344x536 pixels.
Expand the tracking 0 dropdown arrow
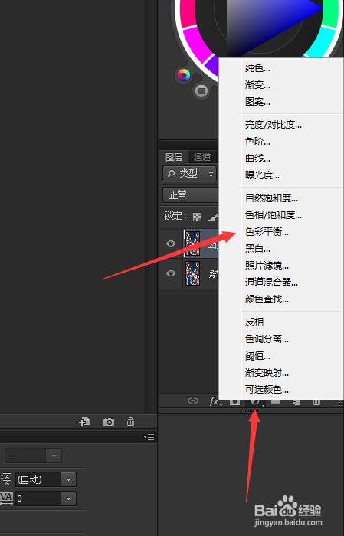coord(68,498)
